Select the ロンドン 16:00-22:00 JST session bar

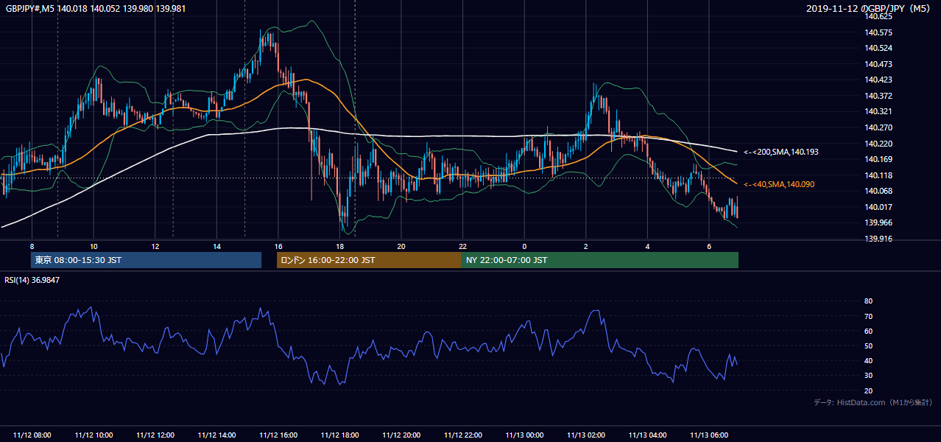pyautogui.click(x=369, y=260)
